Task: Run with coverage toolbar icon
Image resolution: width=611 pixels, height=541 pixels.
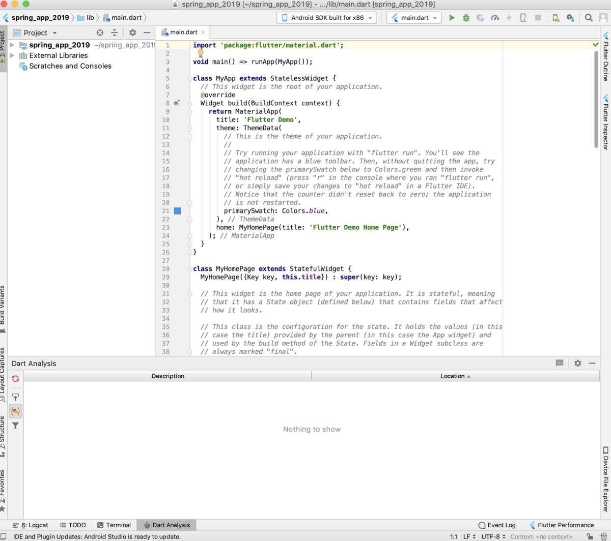Action: tap(480, 18)
